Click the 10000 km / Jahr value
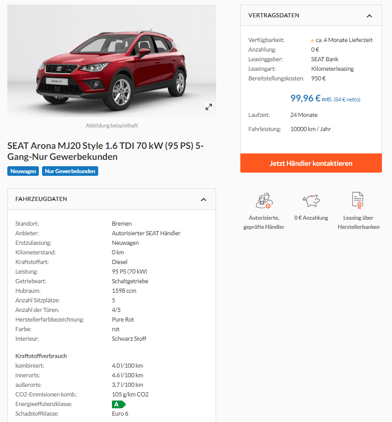Image resolution: width=392 pixels, height=422 pixels. tap(310, 129)
